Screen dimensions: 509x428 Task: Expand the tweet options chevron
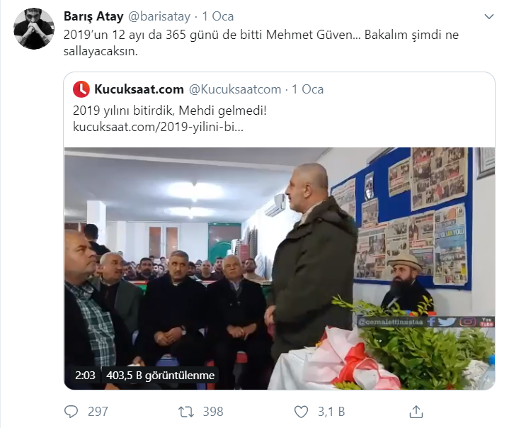point(489,16)
